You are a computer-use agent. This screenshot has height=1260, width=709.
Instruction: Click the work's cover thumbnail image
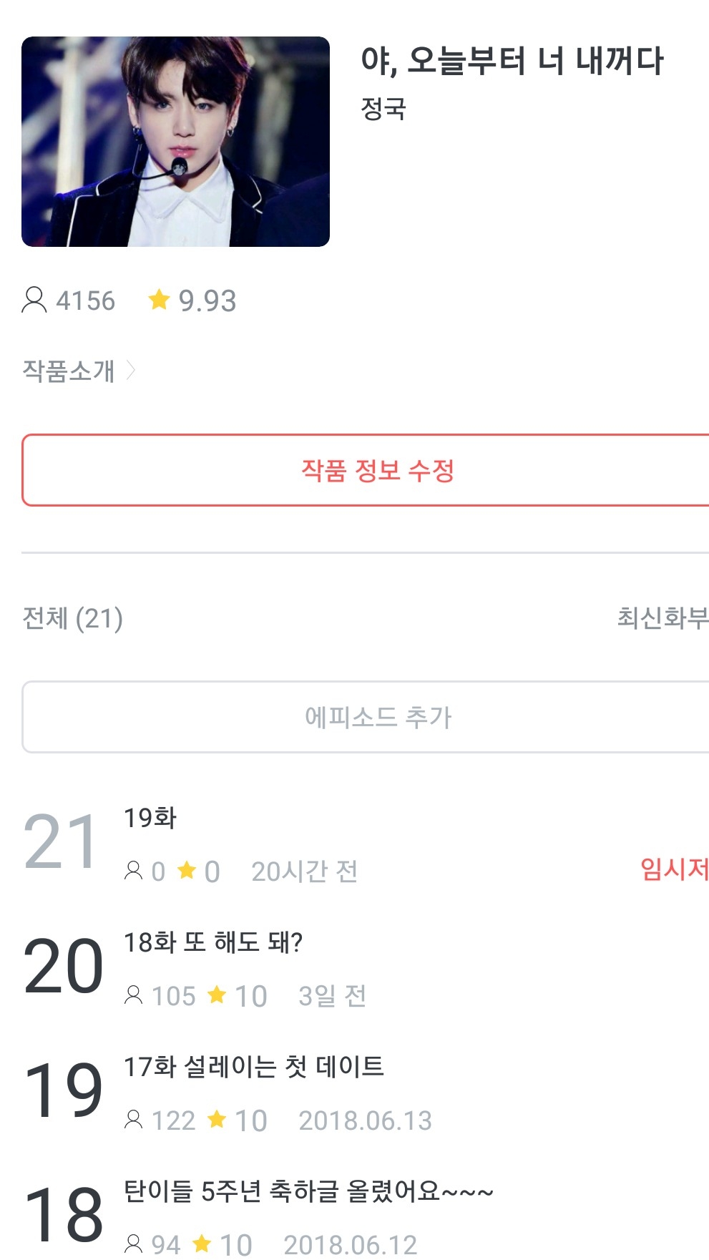175,142
